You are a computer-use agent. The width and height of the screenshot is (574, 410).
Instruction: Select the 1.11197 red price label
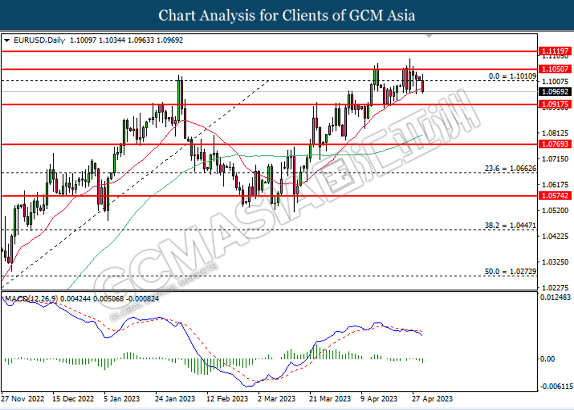click(555, 51)
